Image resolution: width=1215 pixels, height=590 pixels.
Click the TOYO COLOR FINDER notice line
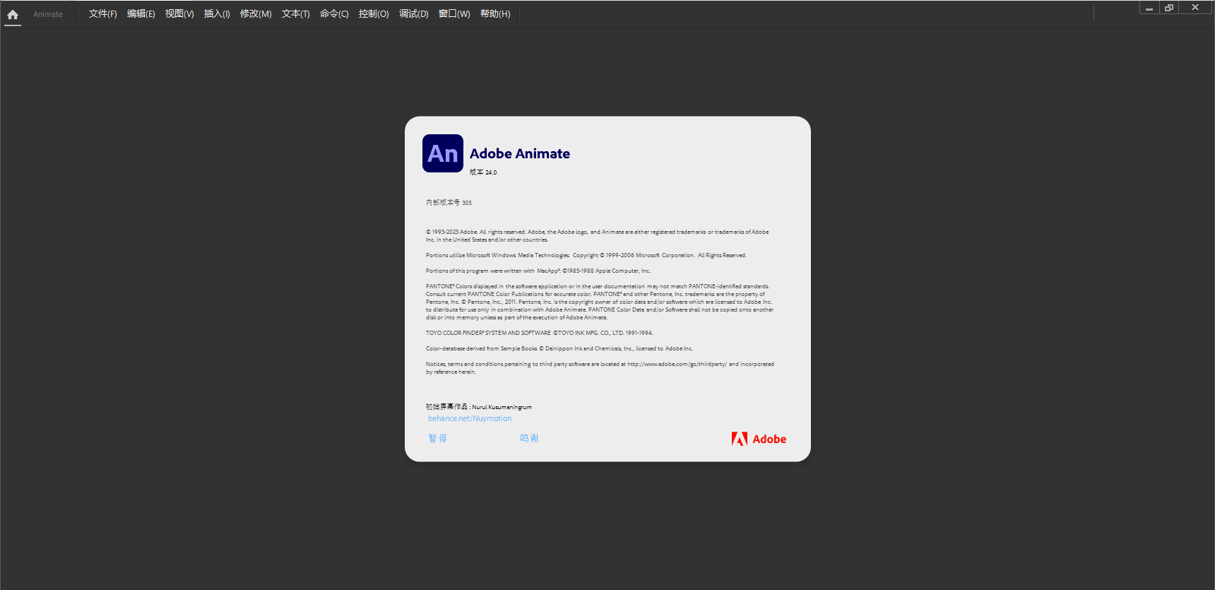[x=539, y=333]
